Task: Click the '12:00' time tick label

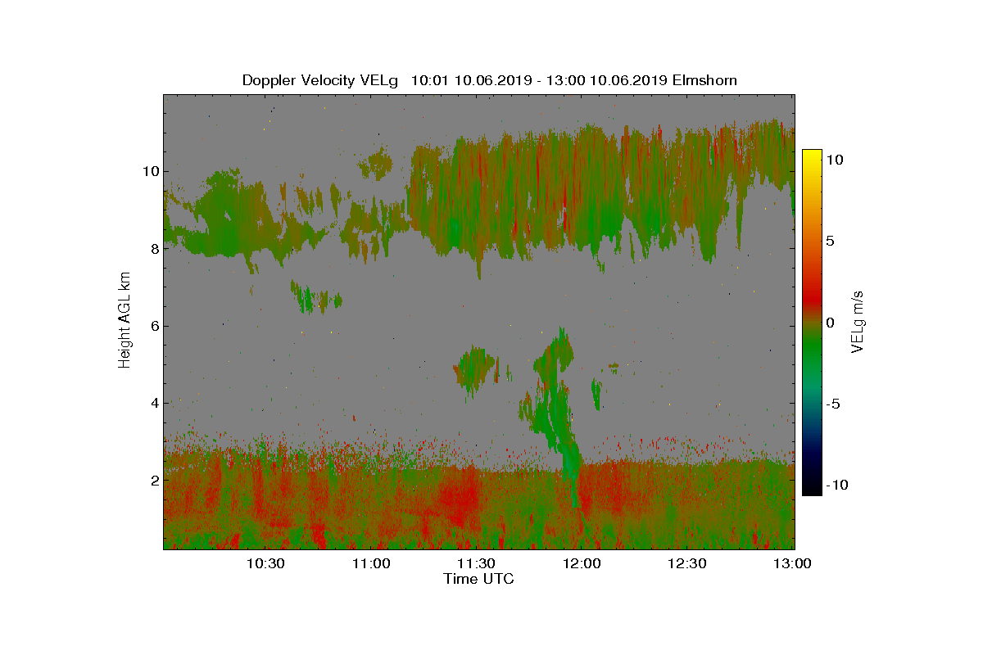Action: pyautogui.click(x=582, y=563)
